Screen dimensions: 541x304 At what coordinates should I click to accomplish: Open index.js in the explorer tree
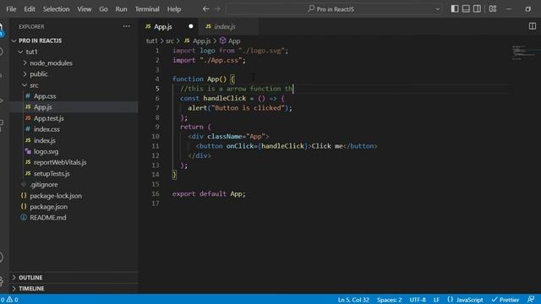pos(45,140)
